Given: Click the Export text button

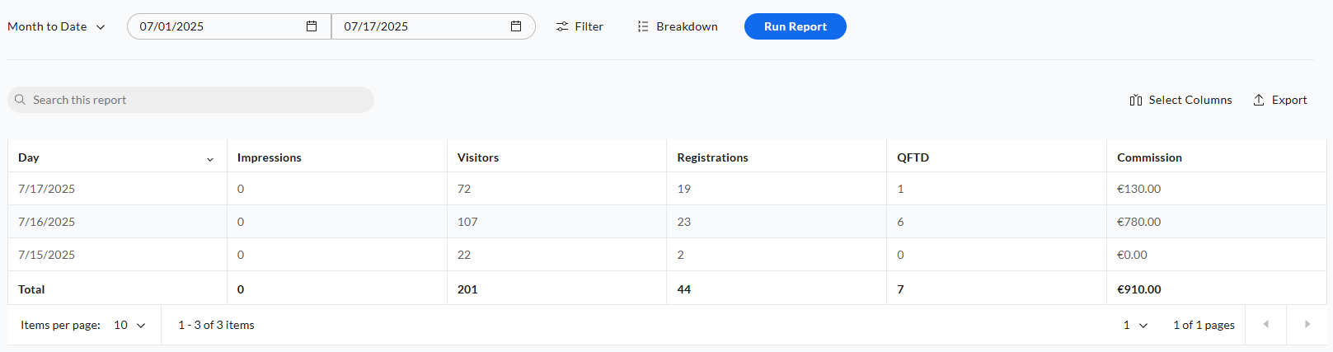Looking at the screenshot, I should pos(1289,100).
